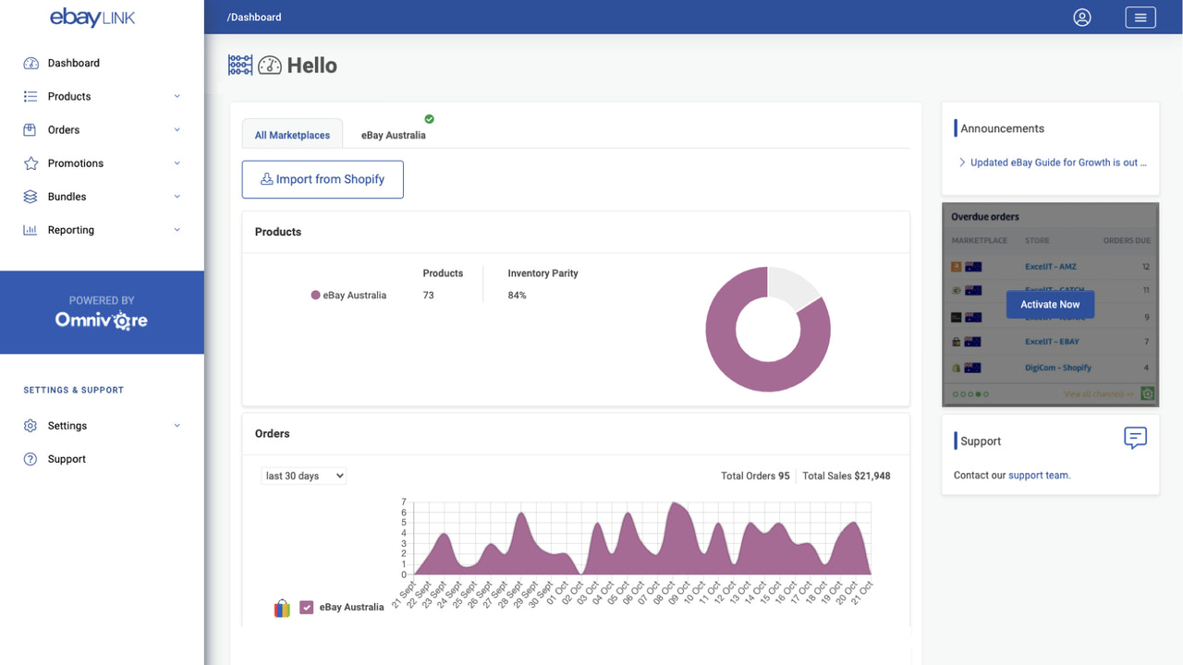Expand the Products sidebar menu
Screen dimensions: 1183x665
(x=177, y=96)
